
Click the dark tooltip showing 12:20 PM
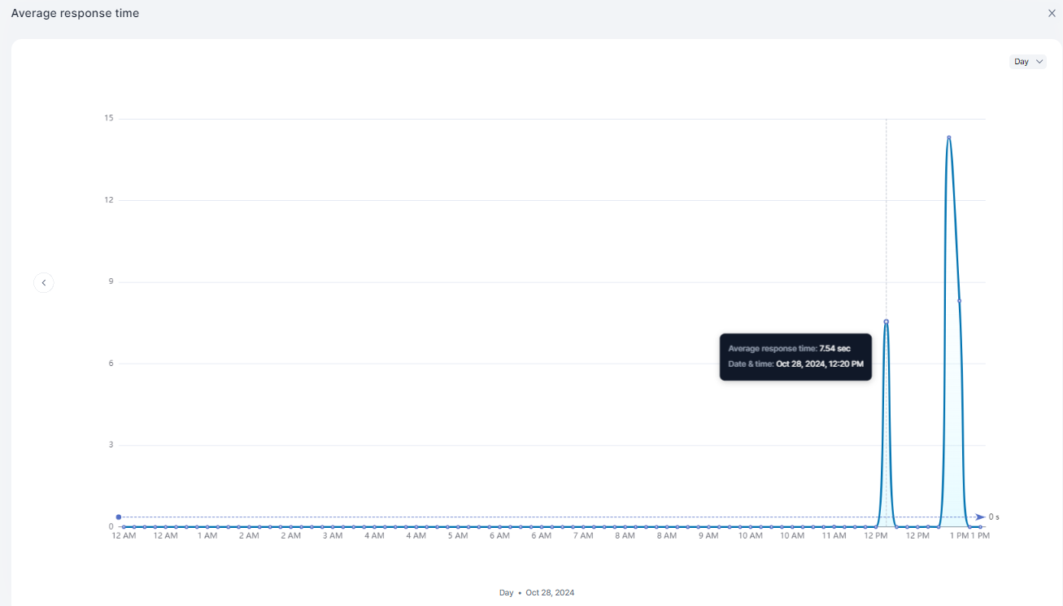pos(795,356)
